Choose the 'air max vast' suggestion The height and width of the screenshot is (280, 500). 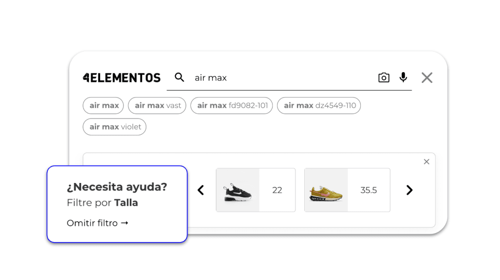tap(157, 105)
